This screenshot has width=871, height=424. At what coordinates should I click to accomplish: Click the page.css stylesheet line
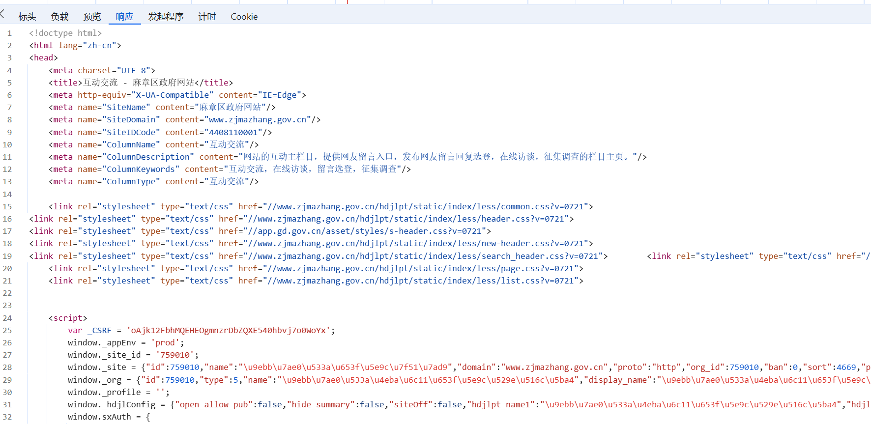click(x=316, y=268)
